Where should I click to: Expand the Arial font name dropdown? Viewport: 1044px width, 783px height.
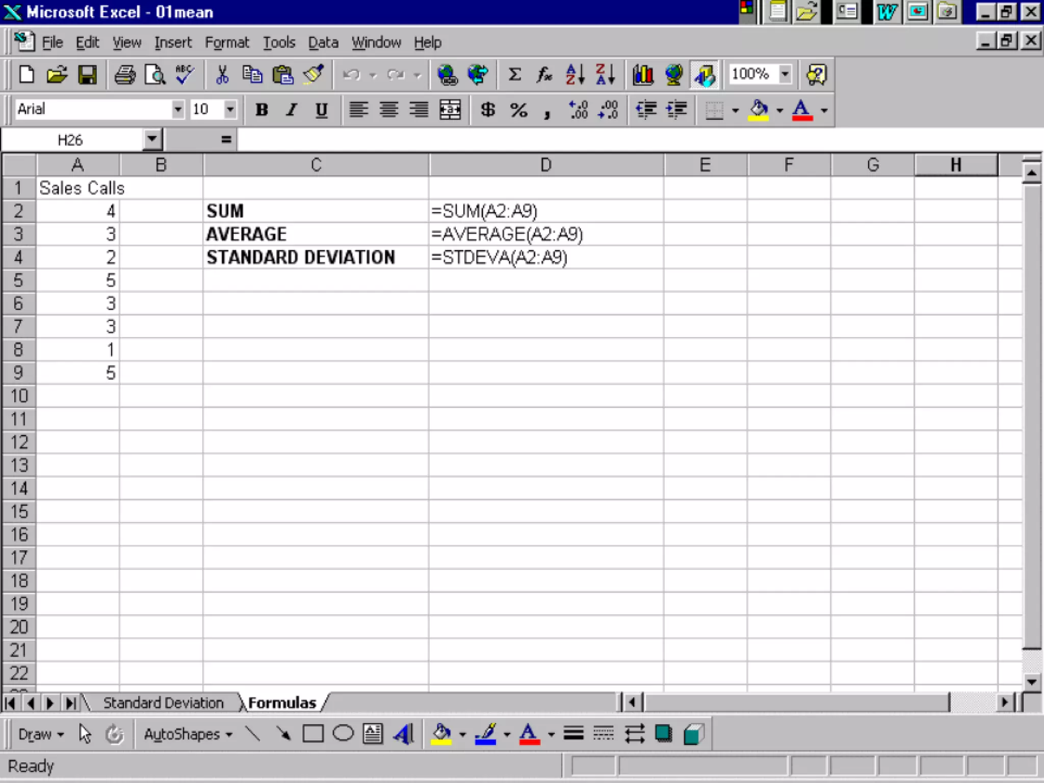pos(177,109)
